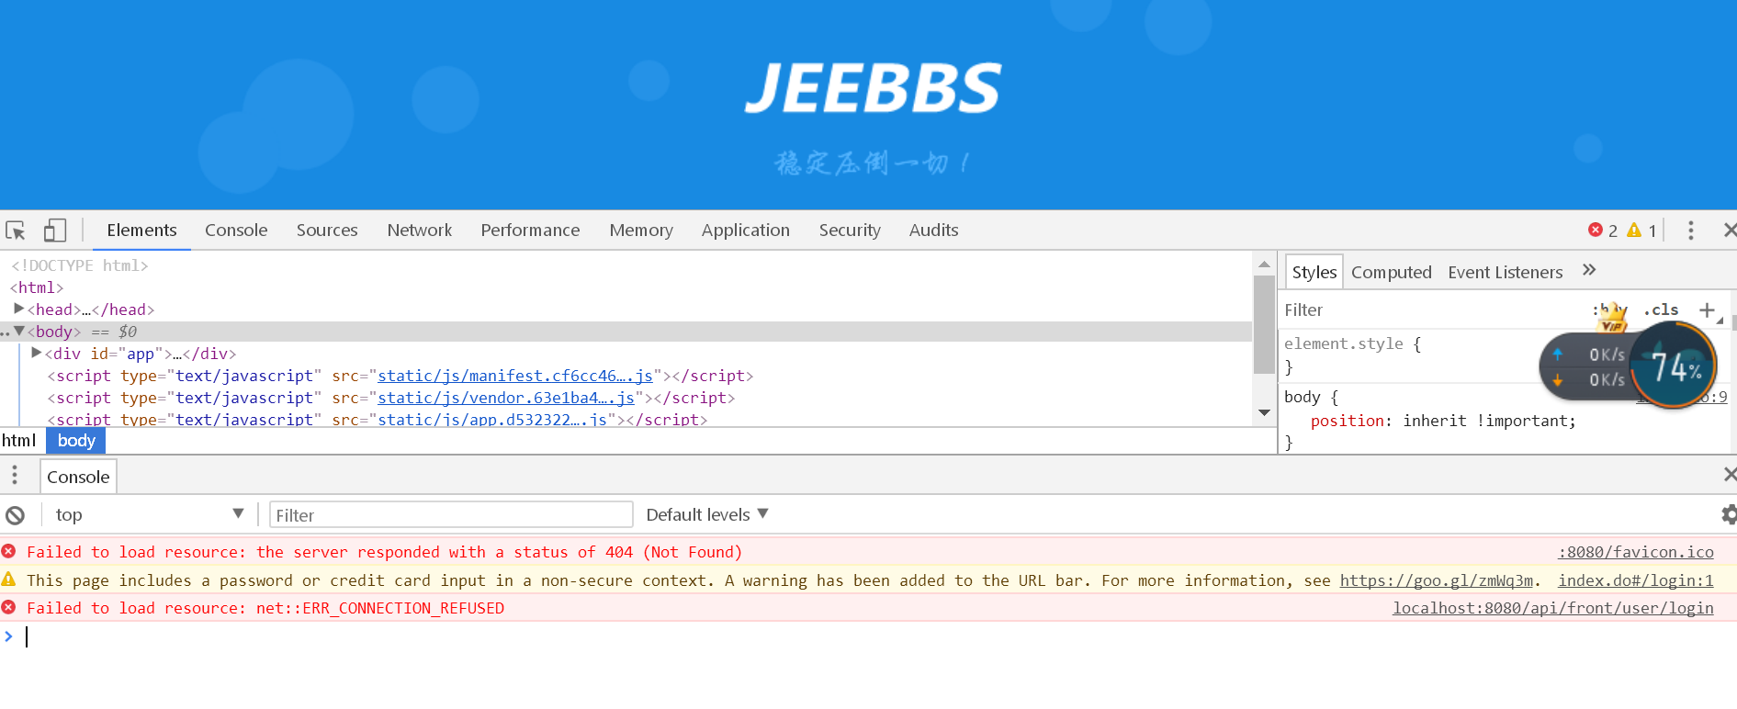Click the Elements panel scrollbar up arrow

[1264, 264]
